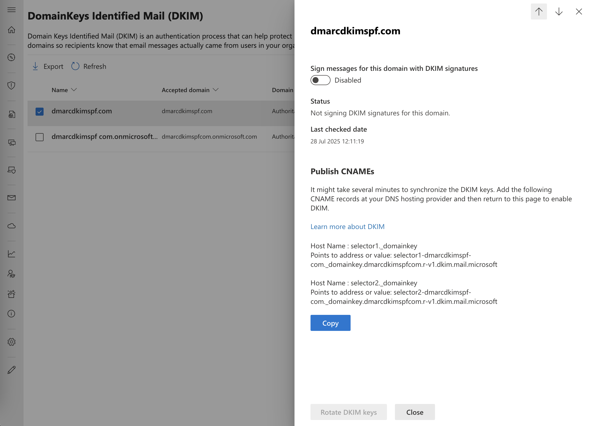Viewport: 590px width, 426px height.
Task: Open the settings gear icon
Action: 12,342
